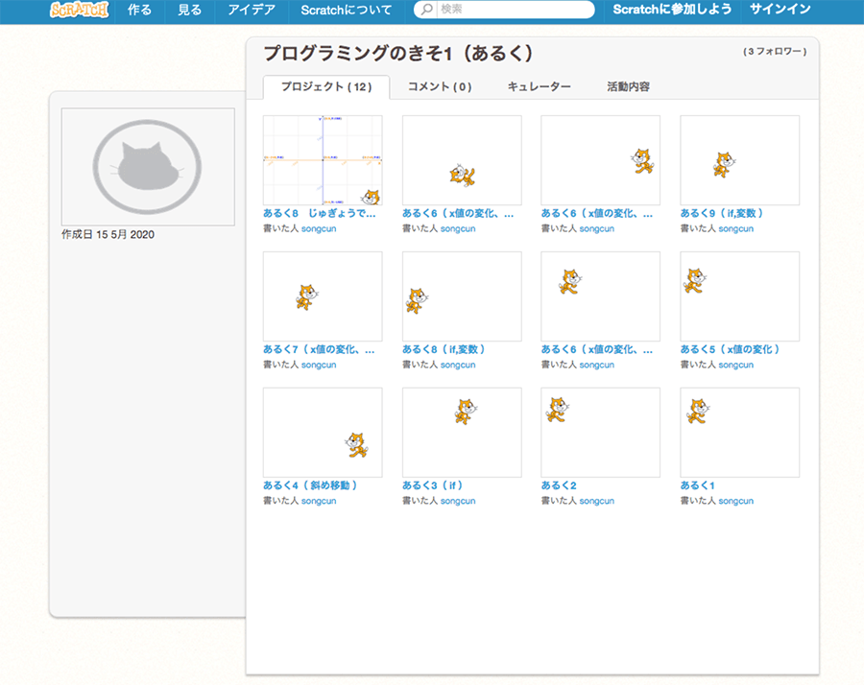Switch to the キュレーター tab
Viewport: 864px width, 685px height.
click(539, 87)
